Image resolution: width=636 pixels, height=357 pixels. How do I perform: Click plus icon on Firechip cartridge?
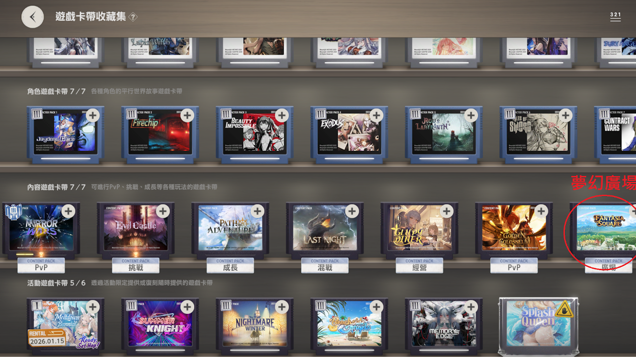pos(187,116)
